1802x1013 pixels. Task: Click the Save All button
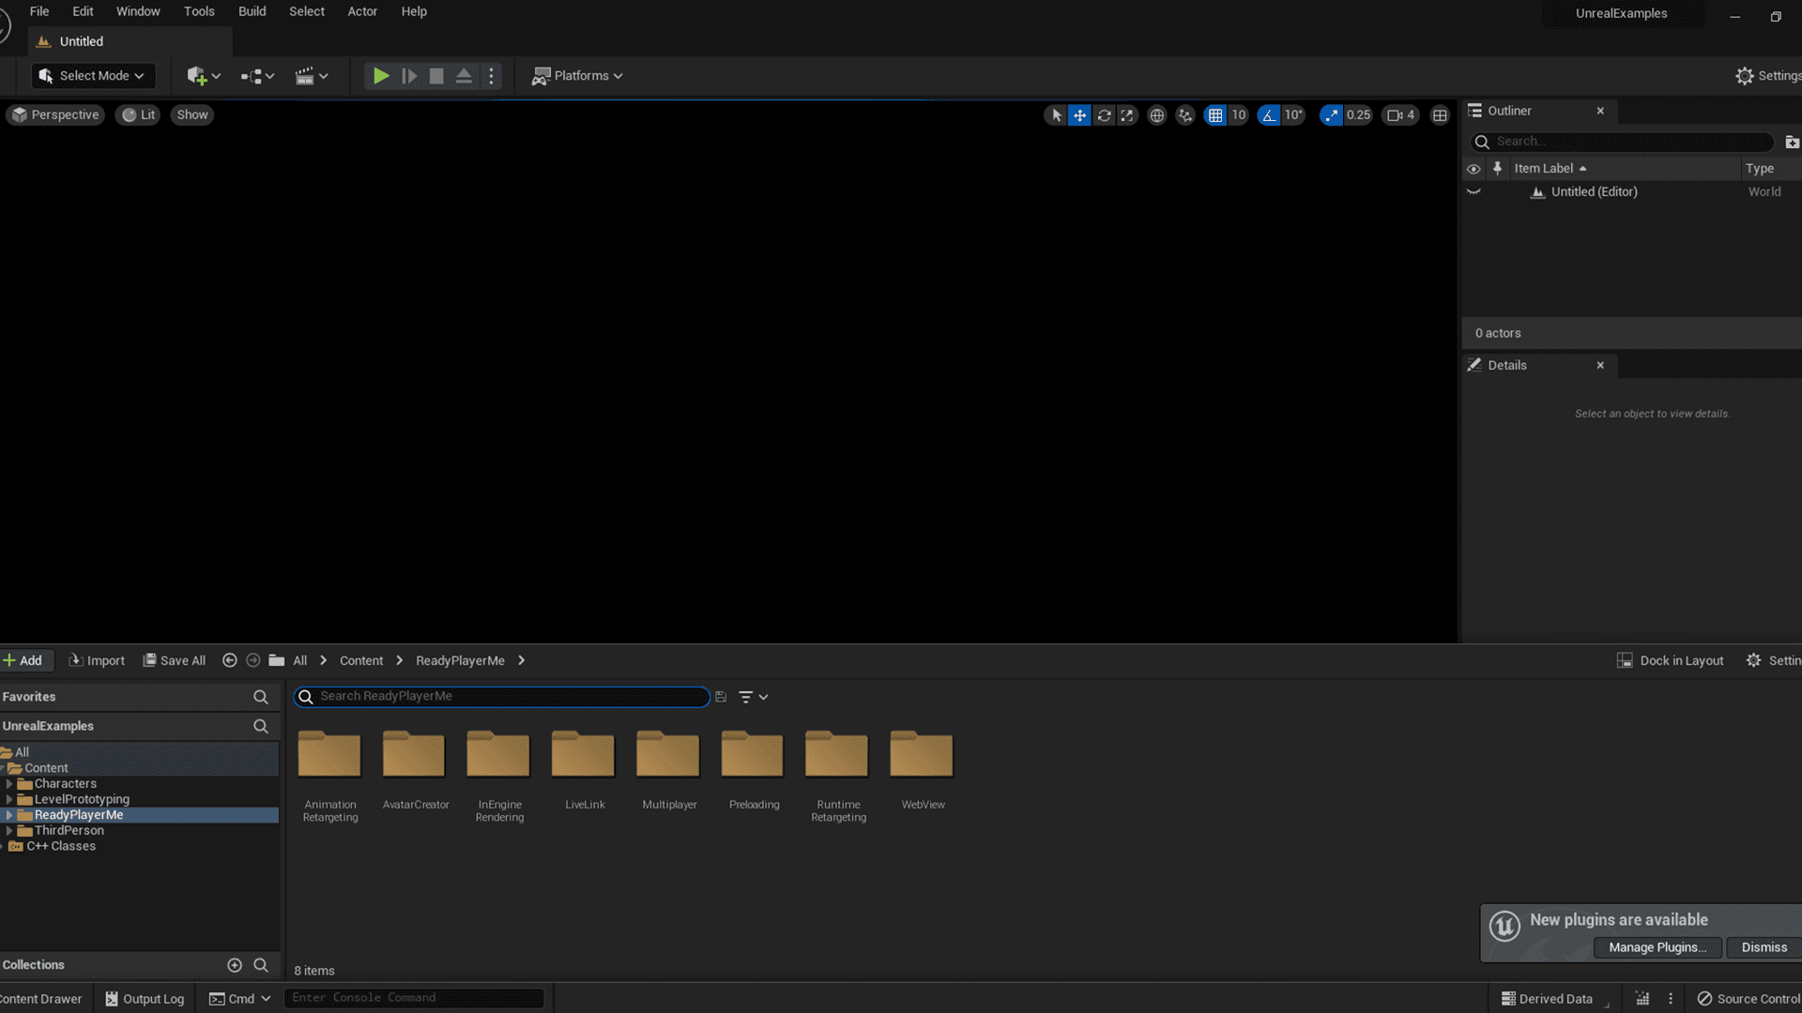click(x=175, y=660)
